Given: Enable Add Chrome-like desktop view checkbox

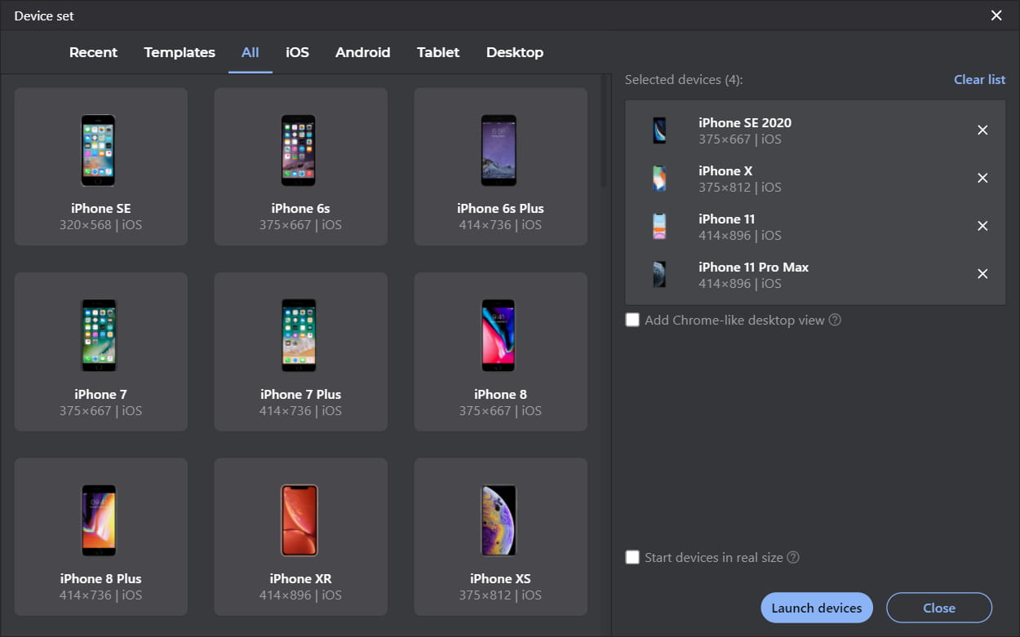Looking at the screenshot, I should click(x=632, y=320).
